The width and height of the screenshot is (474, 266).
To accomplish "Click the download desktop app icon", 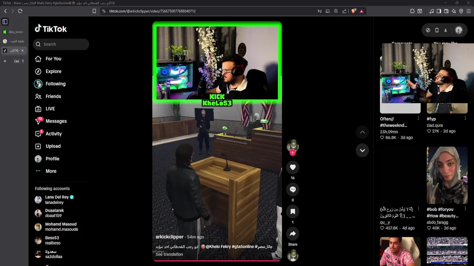I will 445,30.
